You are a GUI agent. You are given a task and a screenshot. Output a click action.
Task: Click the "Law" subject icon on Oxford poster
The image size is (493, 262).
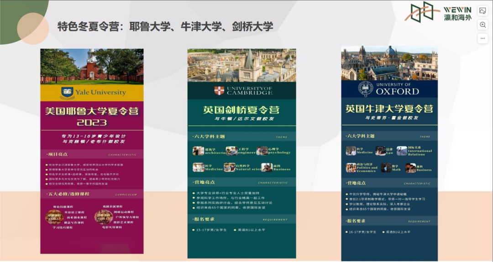380,151
